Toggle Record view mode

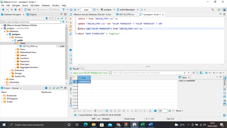tap(71, 103)
